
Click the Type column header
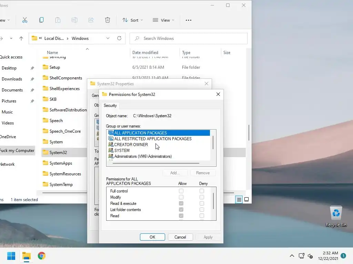click(186, 52)
